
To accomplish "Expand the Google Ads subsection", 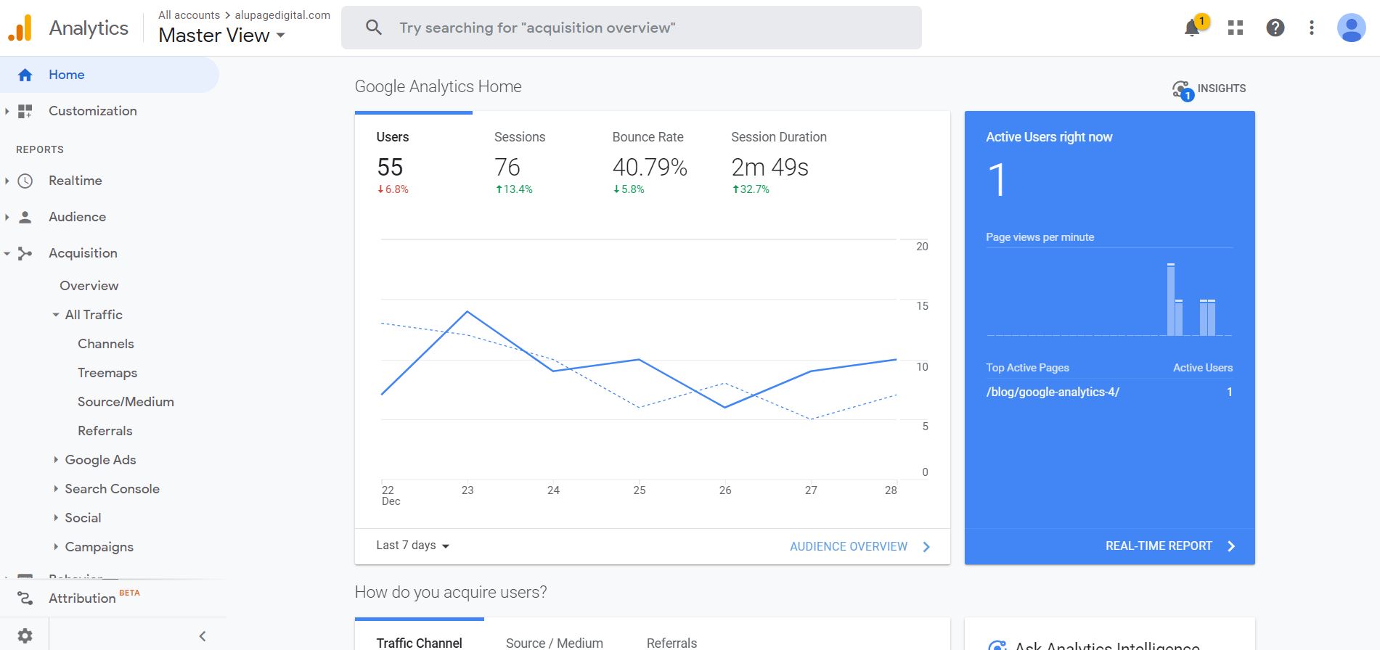I will (56, 460).
